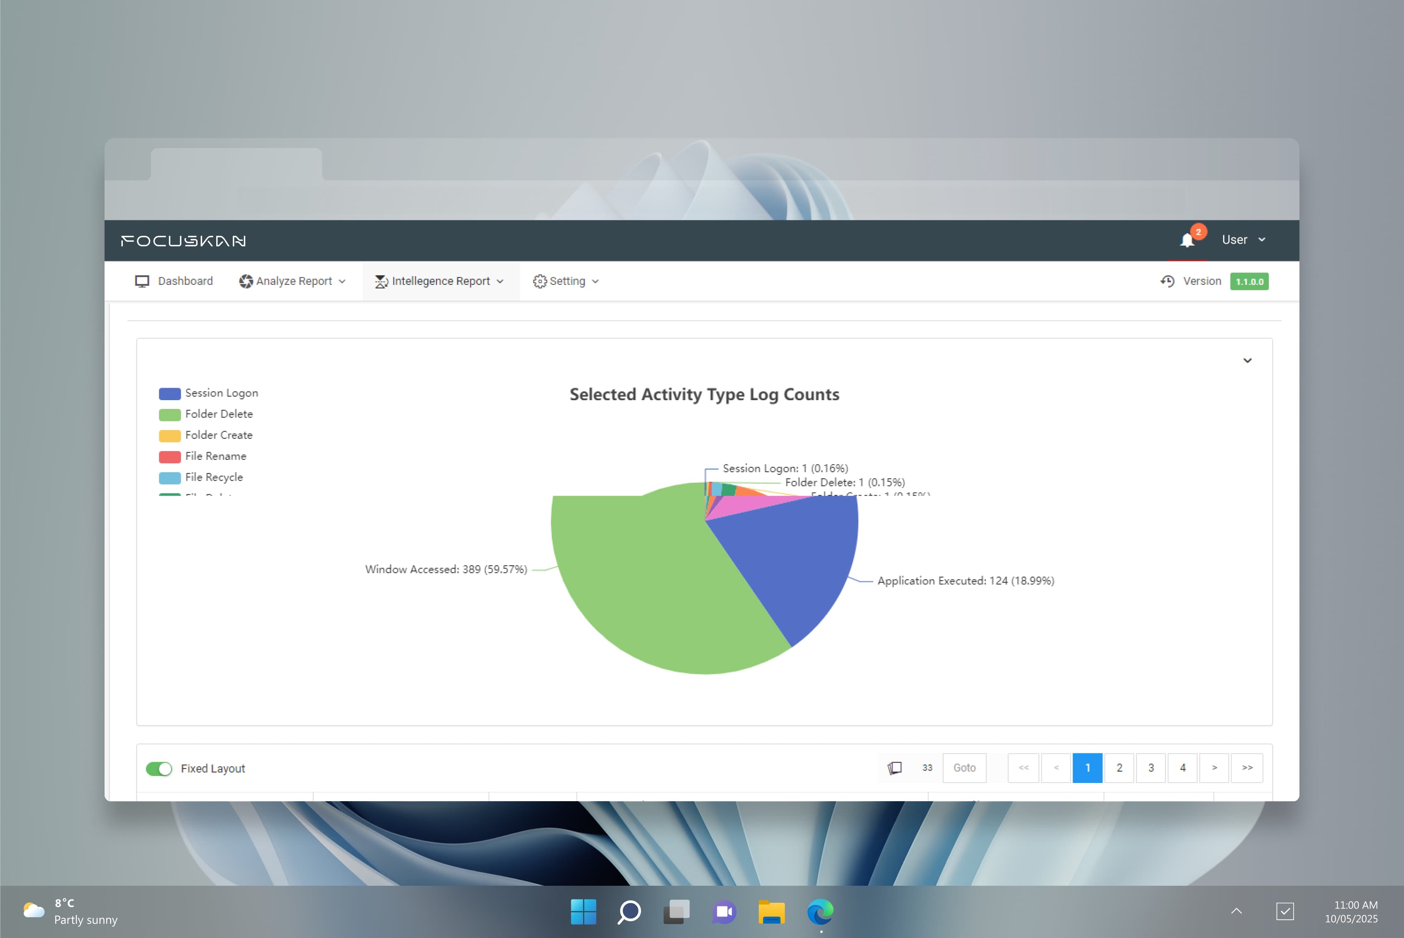Viewport: 1404px width, 938px height.
Task: Click the FOCUSKAN logo
Action: (183, 241)
